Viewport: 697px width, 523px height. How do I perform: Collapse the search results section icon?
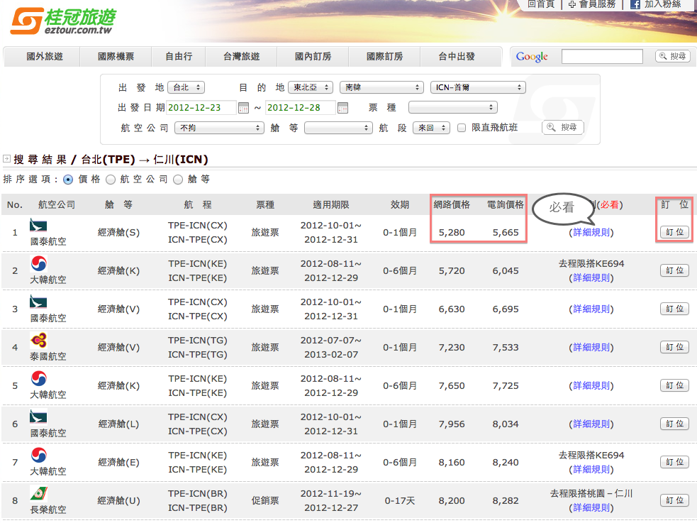tap(6, 159)
